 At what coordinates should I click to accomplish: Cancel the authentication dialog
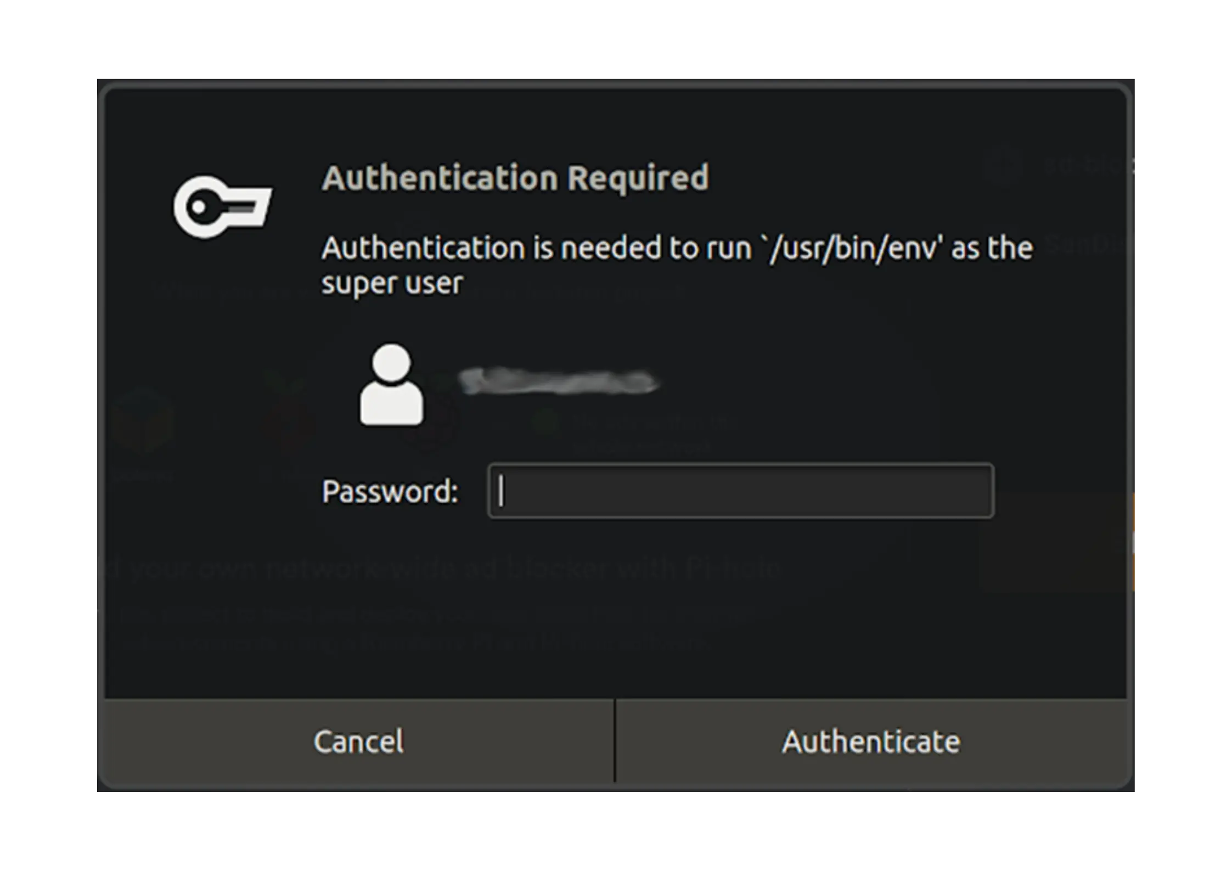coord(359,741)
